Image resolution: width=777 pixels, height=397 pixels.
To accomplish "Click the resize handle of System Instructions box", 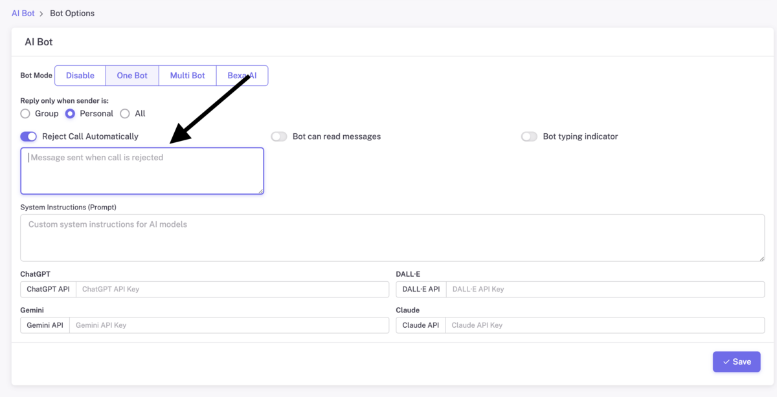I will click(761, 257).
